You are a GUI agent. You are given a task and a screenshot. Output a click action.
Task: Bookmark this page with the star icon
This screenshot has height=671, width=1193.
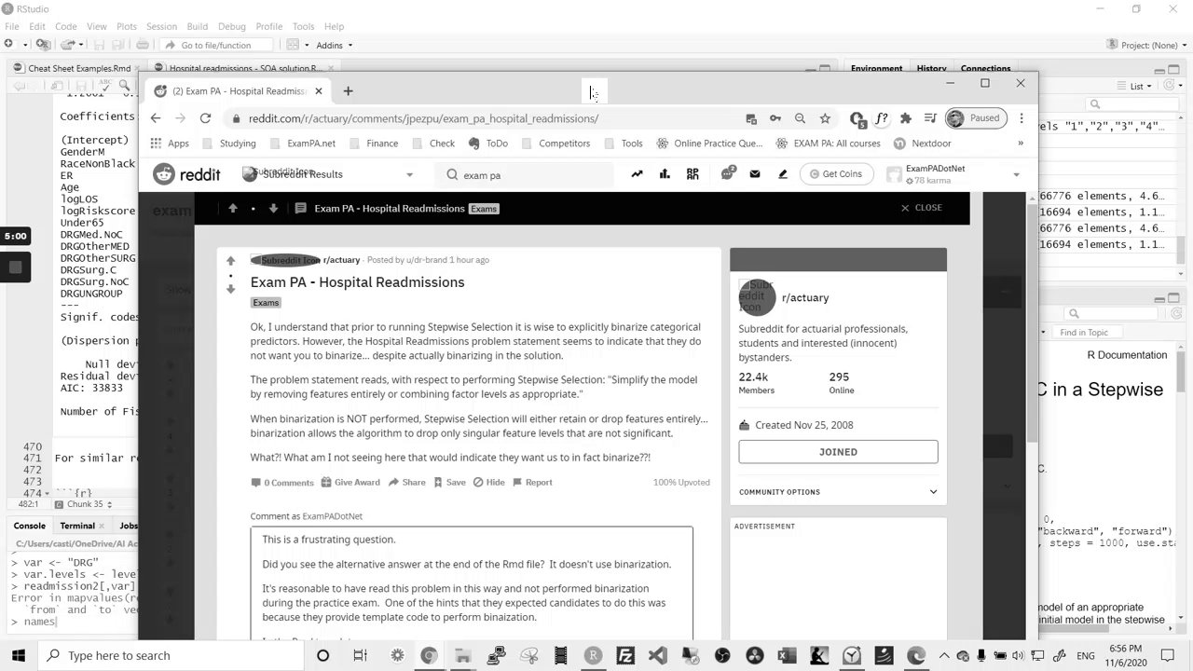tap(825, 118)
